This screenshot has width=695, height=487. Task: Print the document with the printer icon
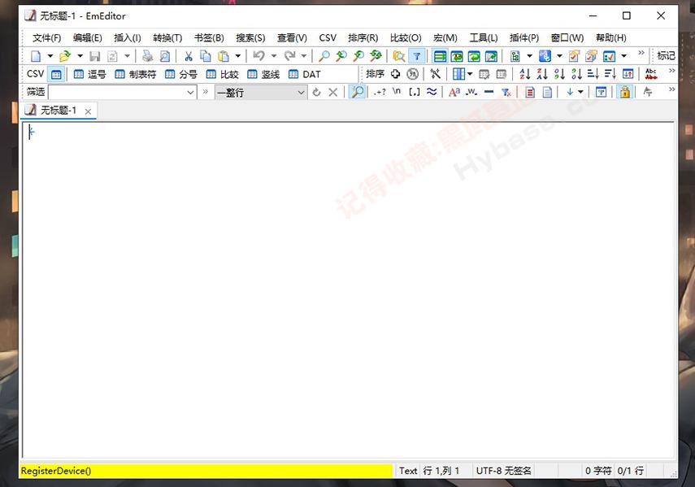147,56
